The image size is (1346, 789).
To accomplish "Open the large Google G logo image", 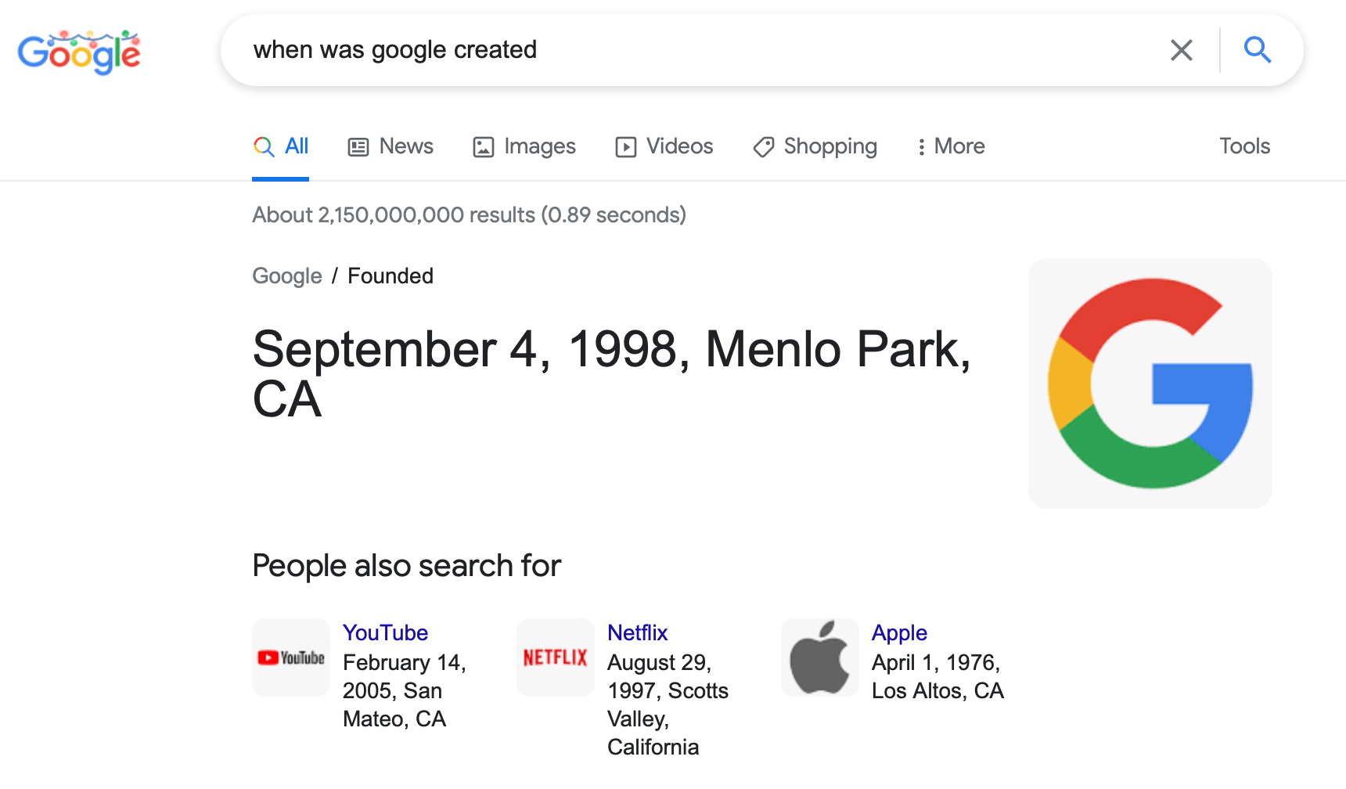I will coord(1150,384).
